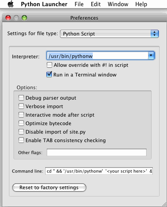Click the Options: label
167x207 pixels.
pos(27,87)
